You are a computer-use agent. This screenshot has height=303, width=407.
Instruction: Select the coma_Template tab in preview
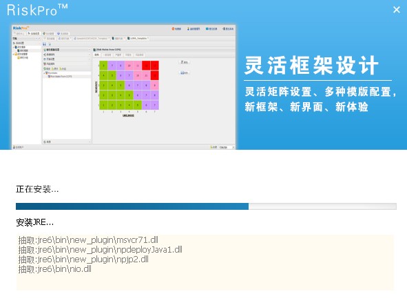point(138,38)
